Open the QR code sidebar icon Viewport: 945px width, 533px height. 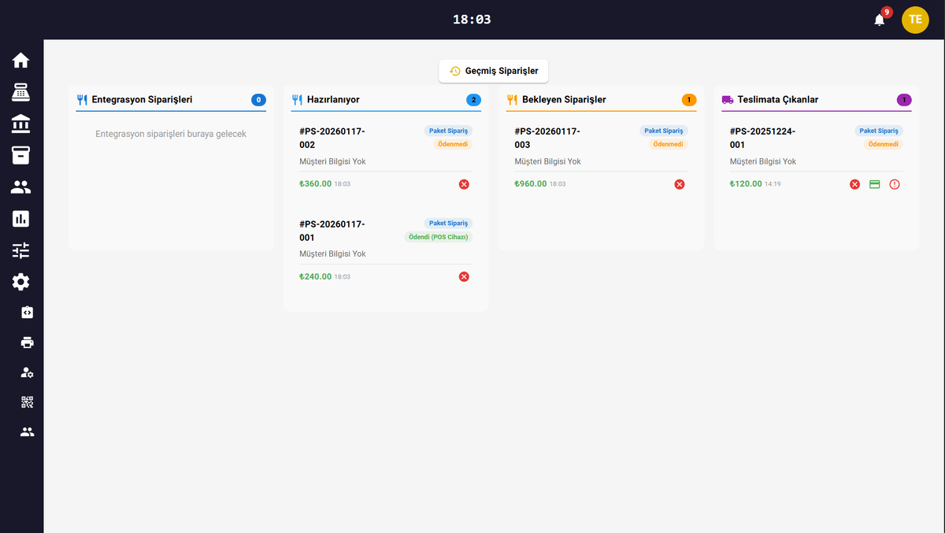pos(28,402)
